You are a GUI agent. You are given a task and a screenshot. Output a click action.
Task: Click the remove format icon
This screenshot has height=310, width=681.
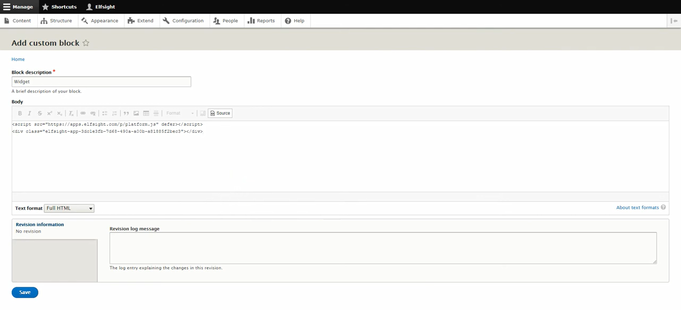(x=71, y=113)
